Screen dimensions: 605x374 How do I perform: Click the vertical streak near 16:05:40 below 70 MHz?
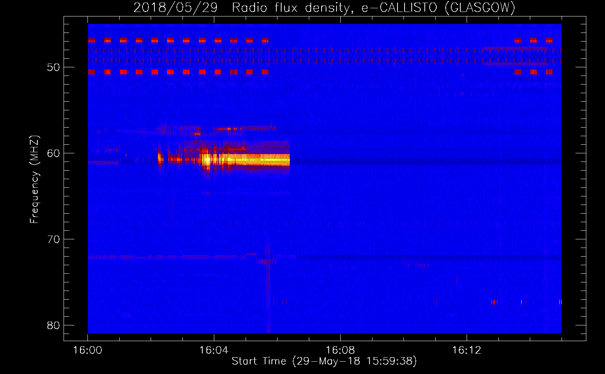(268, 288)
